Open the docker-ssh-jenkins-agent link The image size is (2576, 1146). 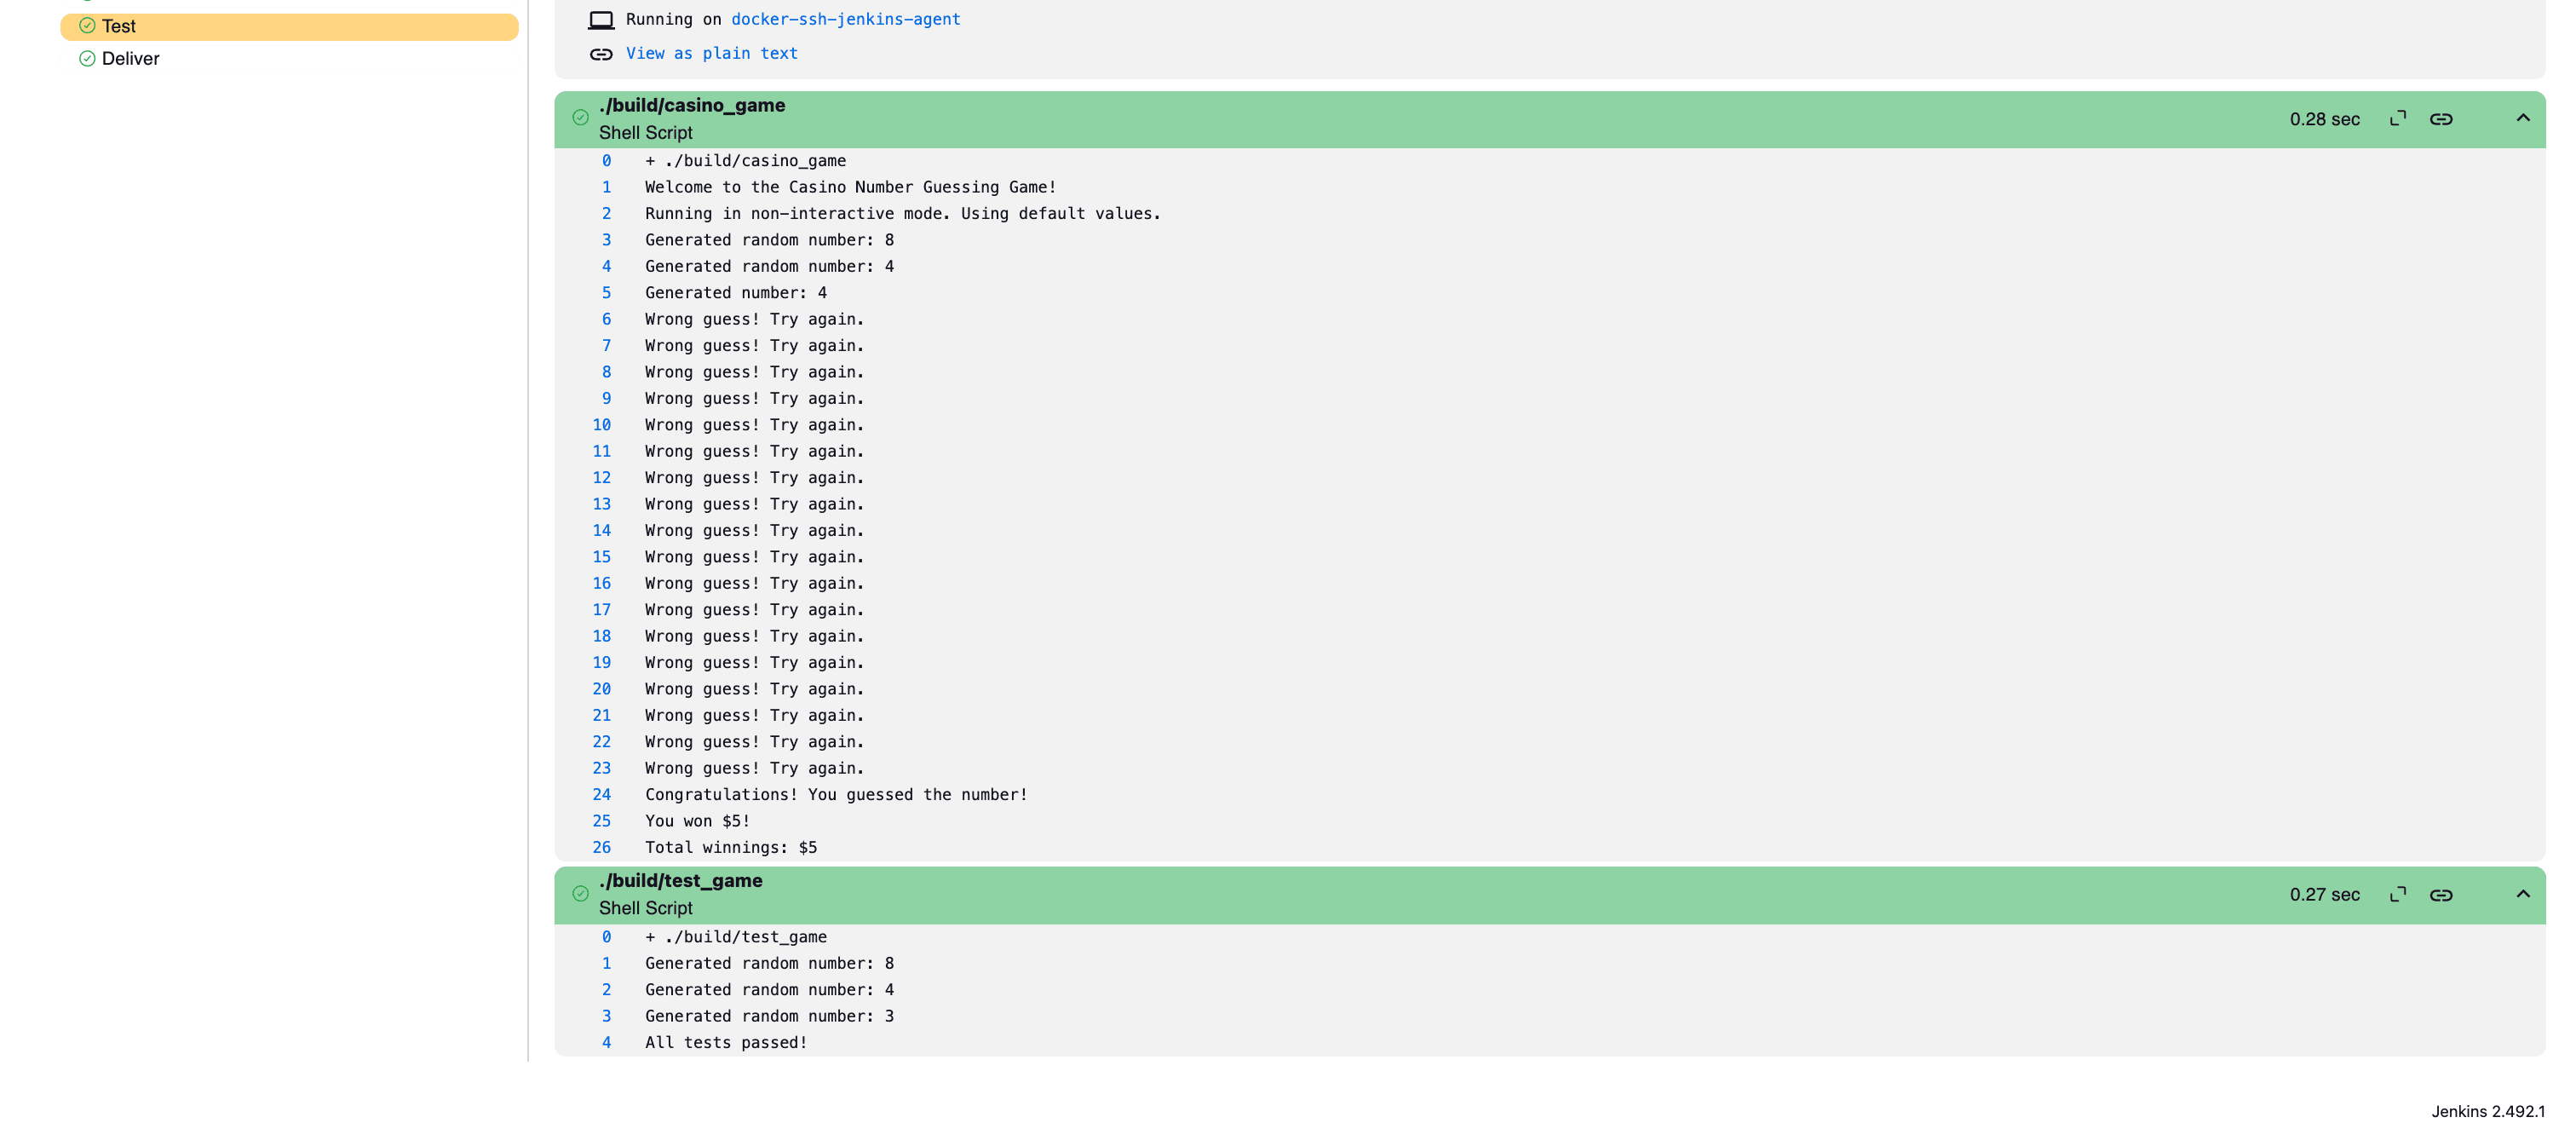845,19
